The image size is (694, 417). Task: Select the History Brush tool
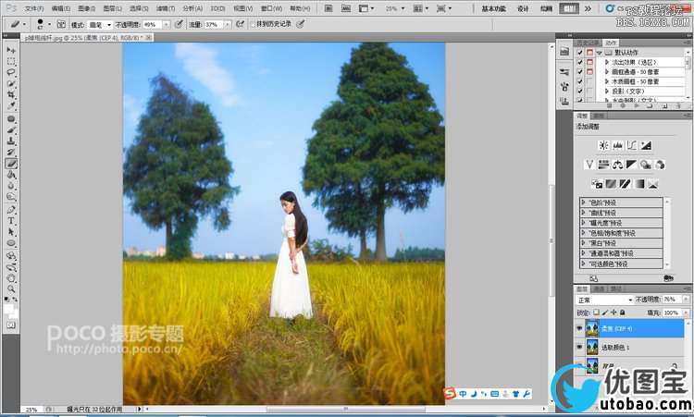pos(11,153)
